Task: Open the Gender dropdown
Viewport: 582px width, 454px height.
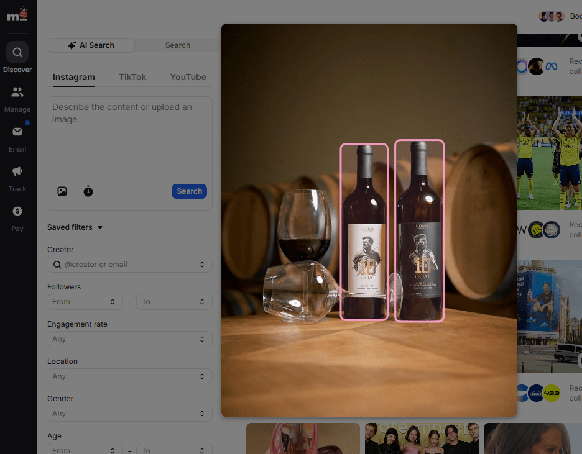Action: coord(129,414)
